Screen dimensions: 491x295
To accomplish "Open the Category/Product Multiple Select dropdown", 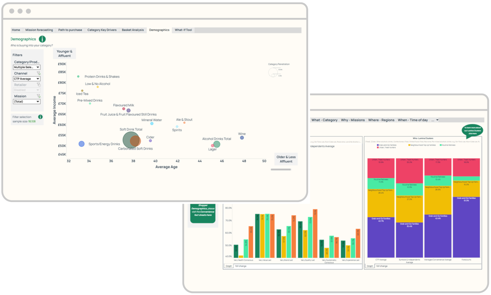I will point(27,67).
